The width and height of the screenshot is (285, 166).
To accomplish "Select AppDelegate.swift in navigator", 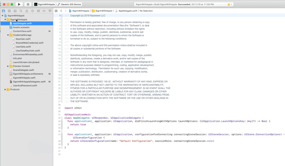I will (x=27, y=23).
